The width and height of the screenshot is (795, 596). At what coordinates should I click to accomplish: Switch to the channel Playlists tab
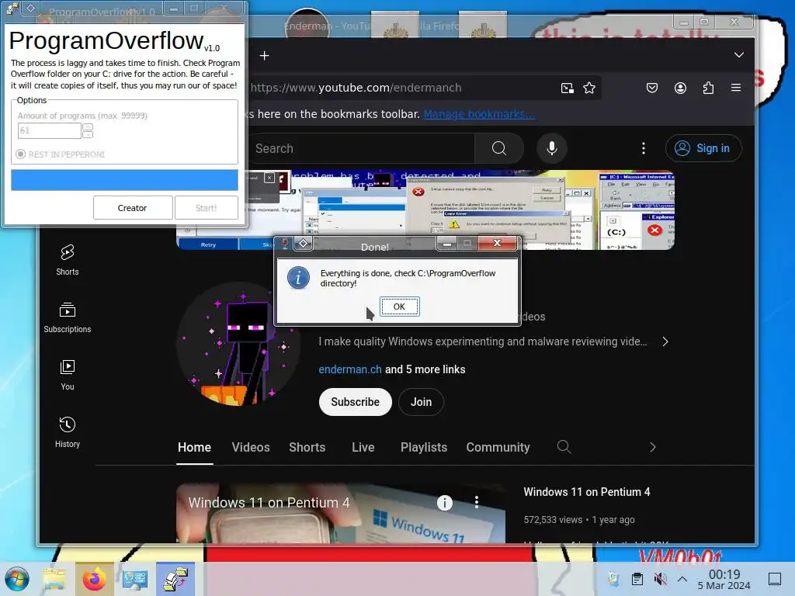[x=424, y=448]
